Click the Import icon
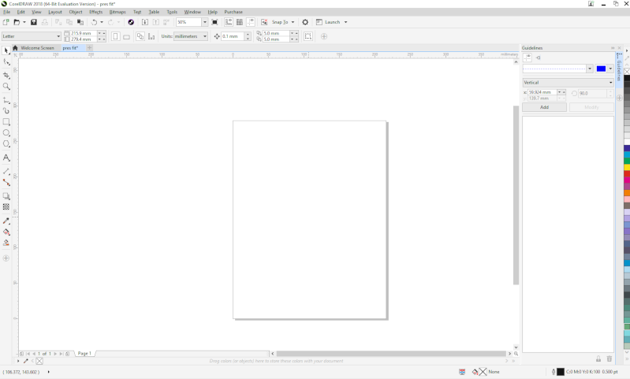Viewport: 630px width, 379px height. (144, 22)
